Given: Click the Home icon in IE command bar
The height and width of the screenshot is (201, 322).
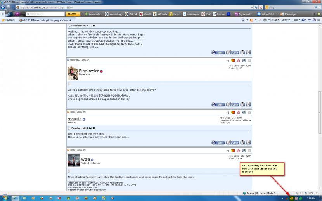Looking at the screenshot, I should click(x=243, y=20).
